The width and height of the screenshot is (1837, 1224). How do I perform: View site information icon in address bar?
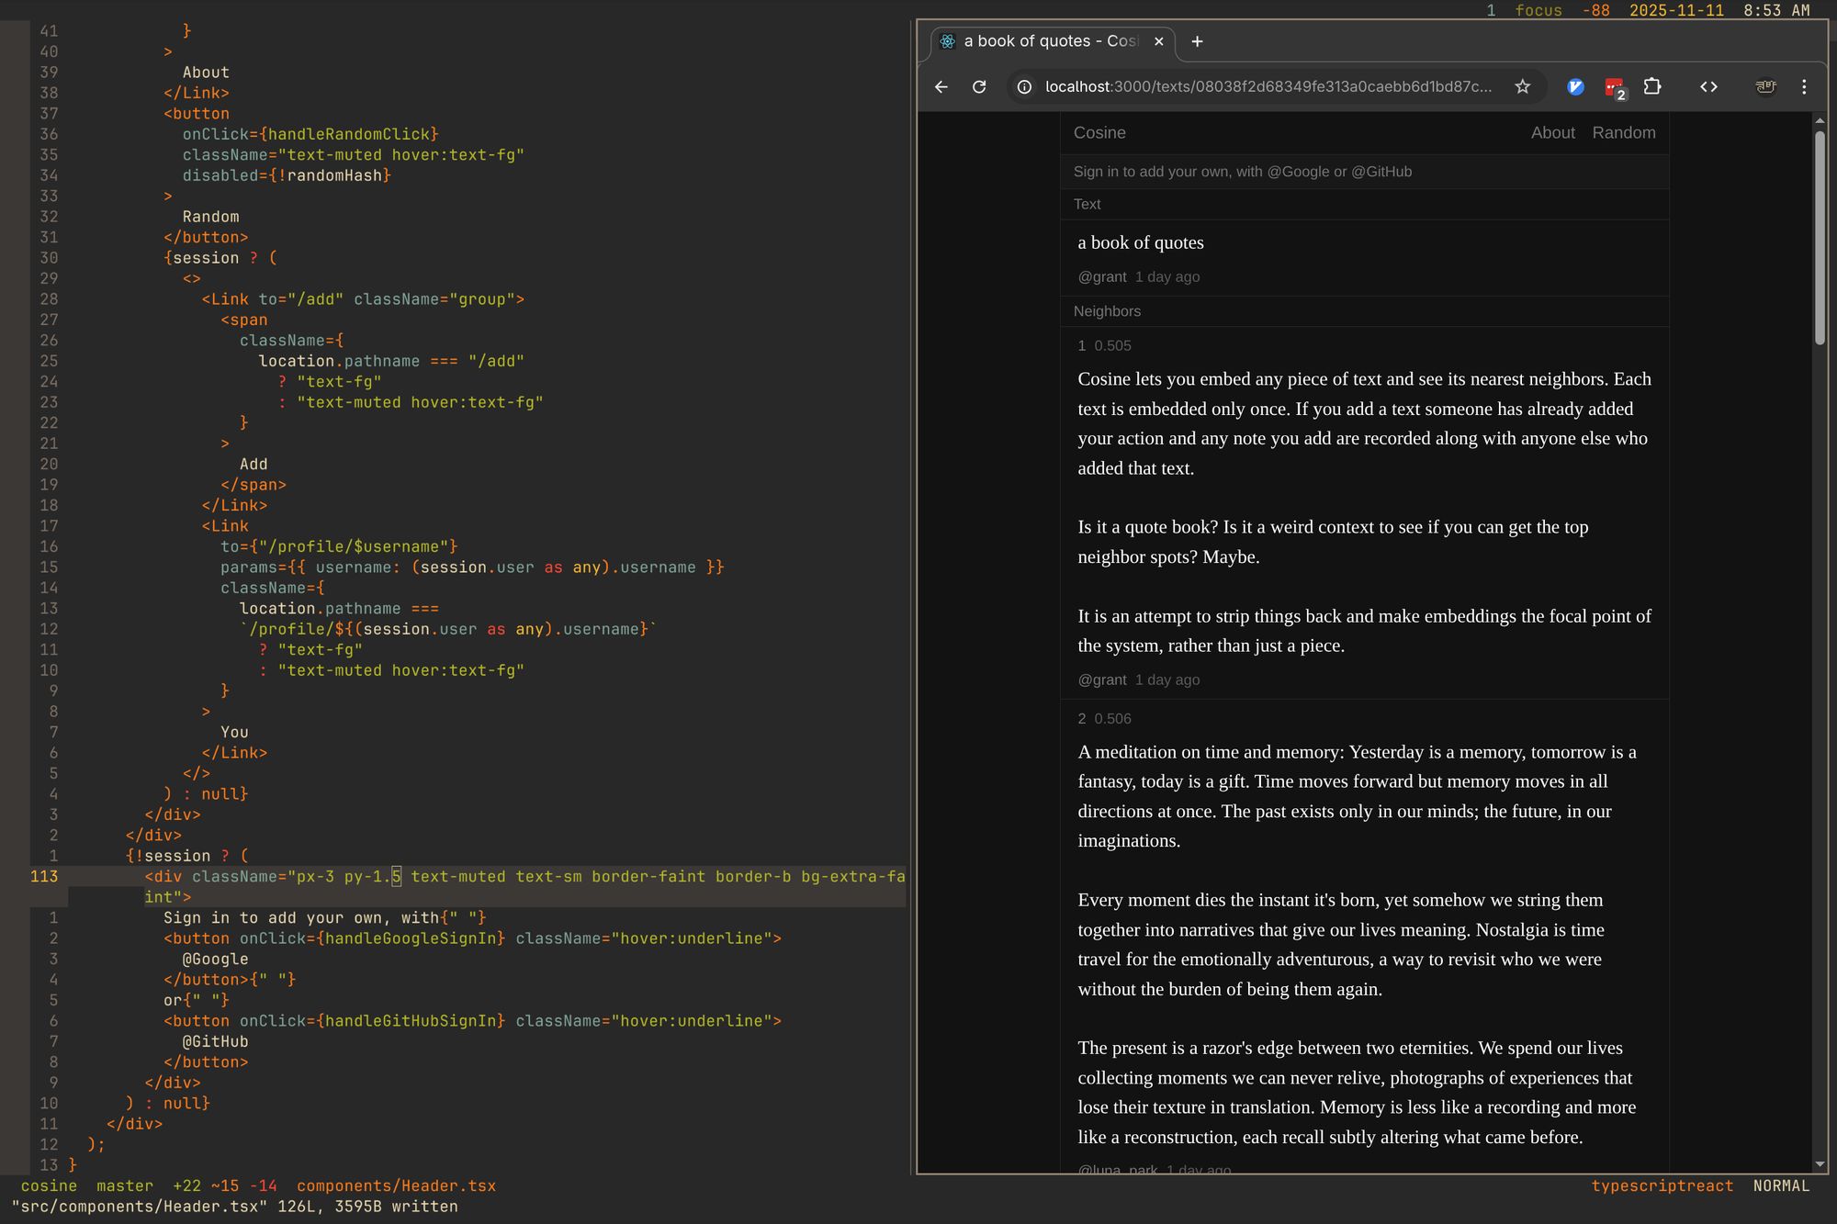point(1024,87)
